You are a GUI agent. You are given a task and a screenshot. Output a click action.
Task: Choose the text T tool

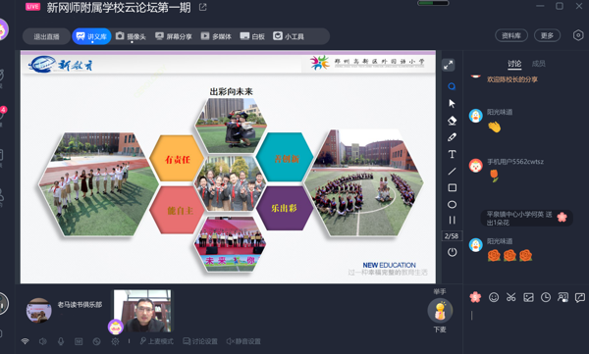click(452, 154)
